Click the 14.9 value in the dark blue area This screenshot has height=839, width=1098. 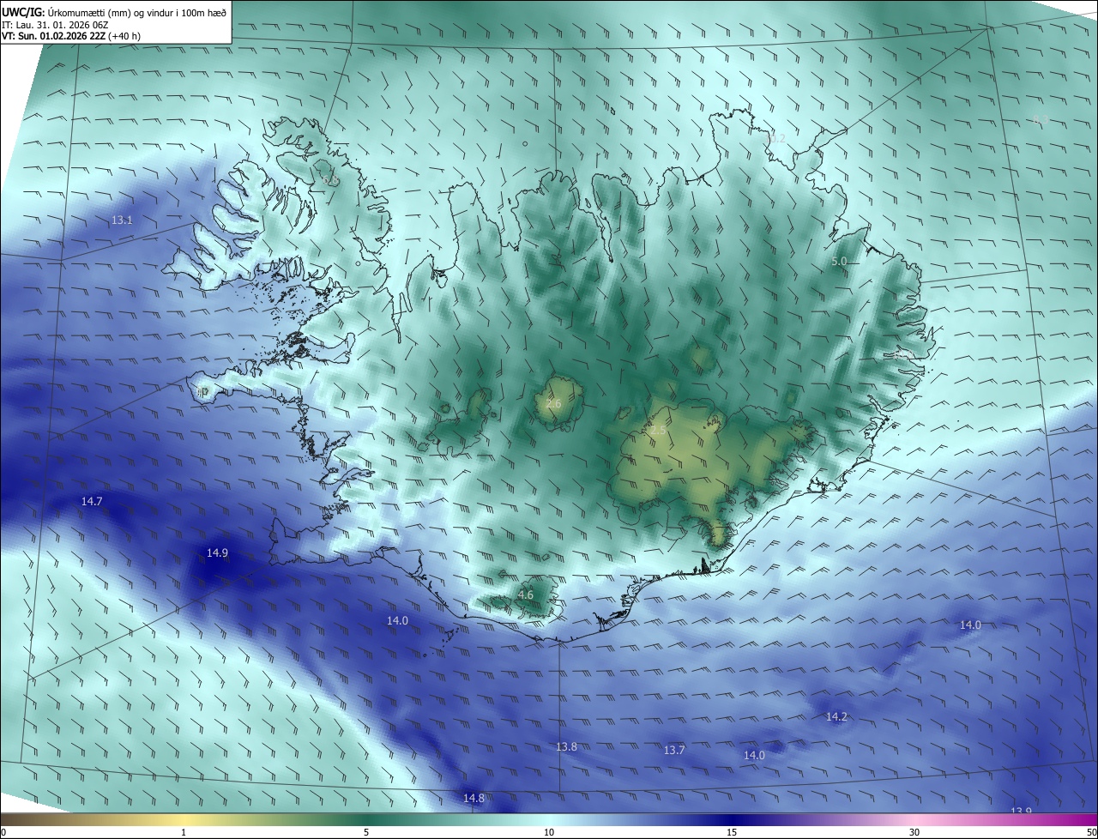(x=217, y=553)
